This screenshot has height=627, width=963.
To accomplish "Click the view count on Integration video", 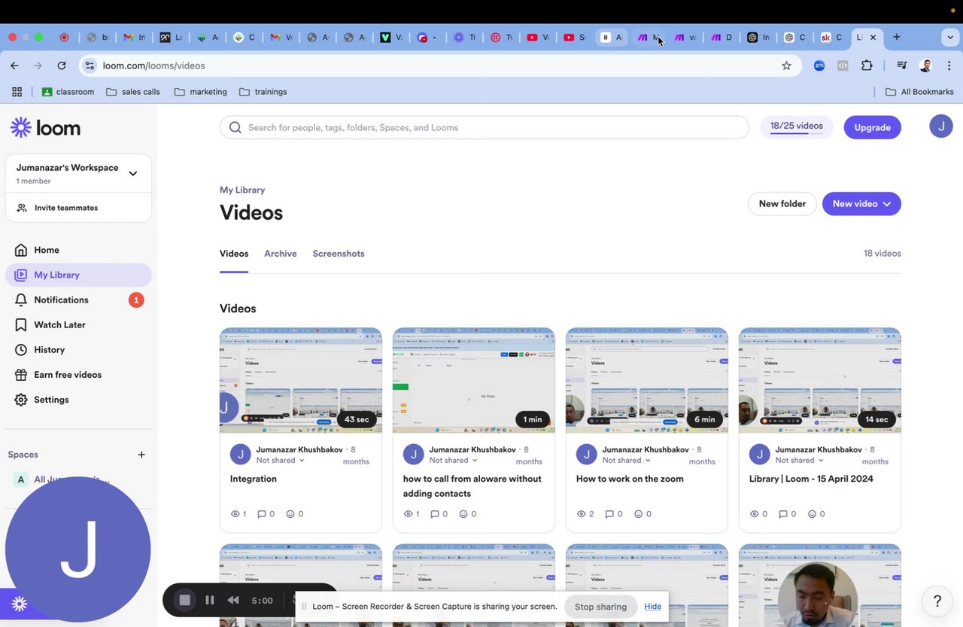I will tap(238, 514).
